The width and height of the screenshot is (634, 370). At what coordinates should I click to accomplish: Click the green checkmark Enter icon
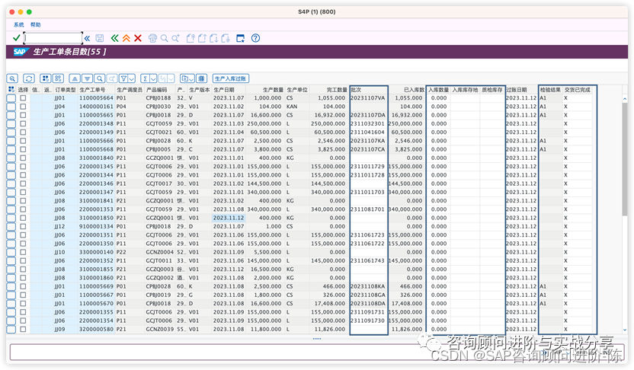[16, 38]
